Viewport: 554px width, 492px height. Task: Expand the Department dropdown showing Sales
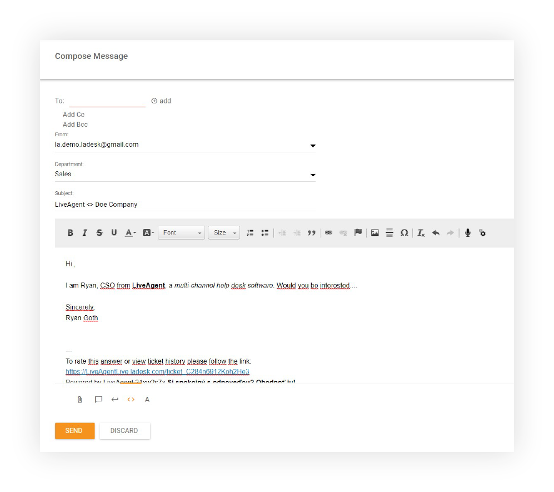(313, 175)
